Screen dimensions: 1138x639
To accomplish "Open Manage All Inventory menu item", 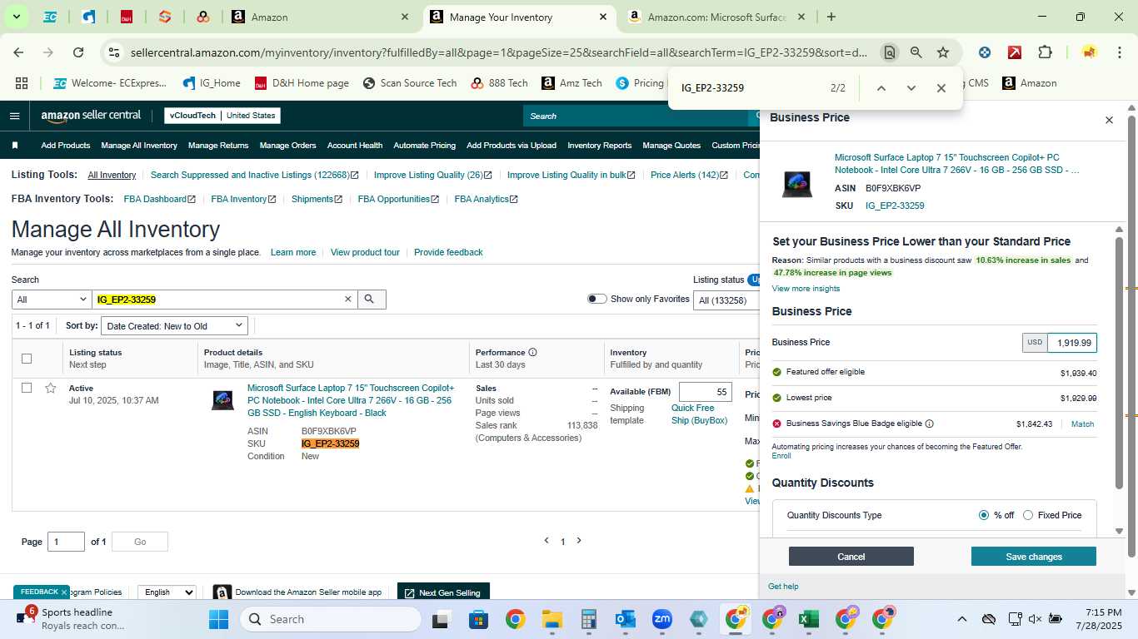I will (139, 146).
